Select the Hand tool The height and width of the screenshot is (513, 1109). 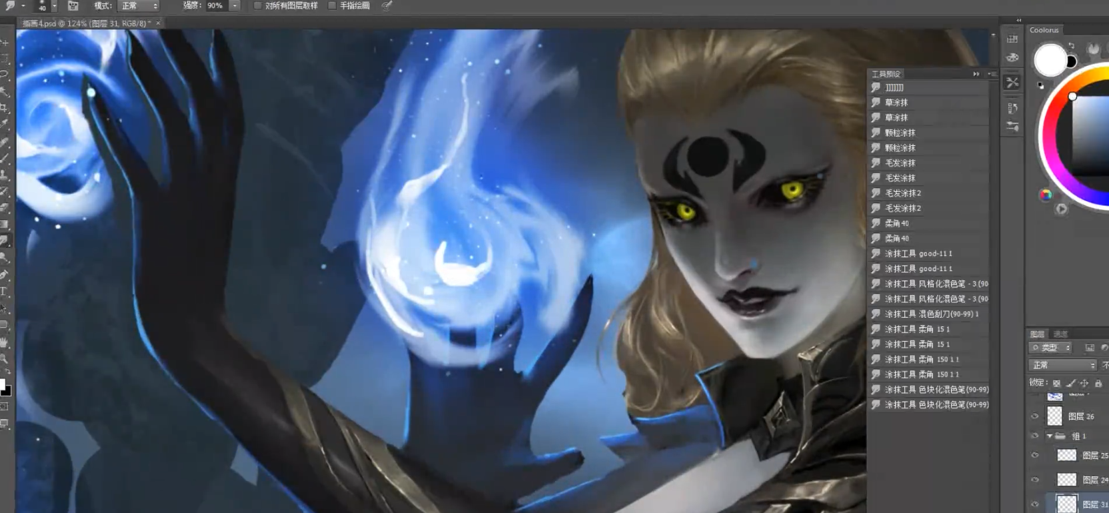[5, 342]
